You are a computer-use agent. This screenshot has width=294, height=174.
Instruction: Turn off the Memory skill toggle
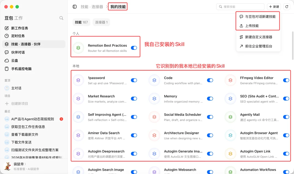(x=210, y=99)
